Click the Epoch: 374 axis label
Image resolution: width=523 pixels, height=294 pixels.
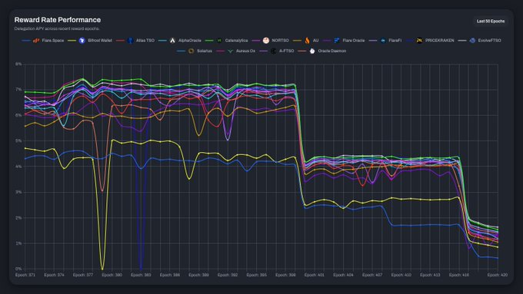point(54,275)
